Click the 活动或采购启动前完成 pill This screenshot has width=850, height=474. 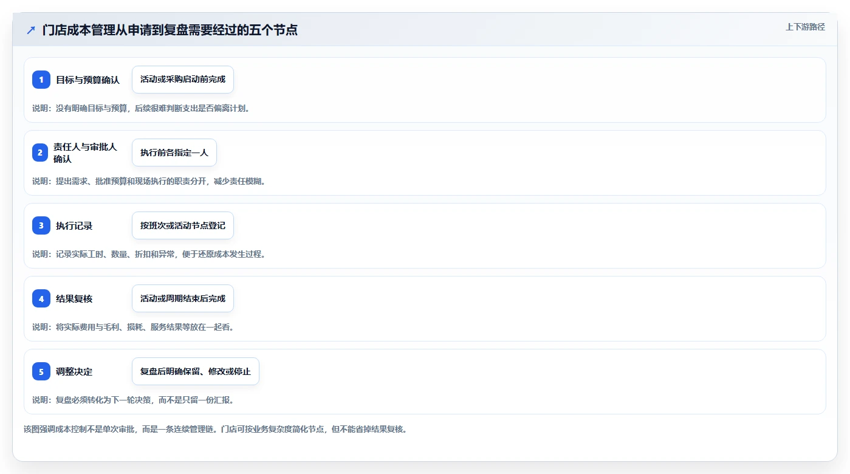[x=183, y=80]
